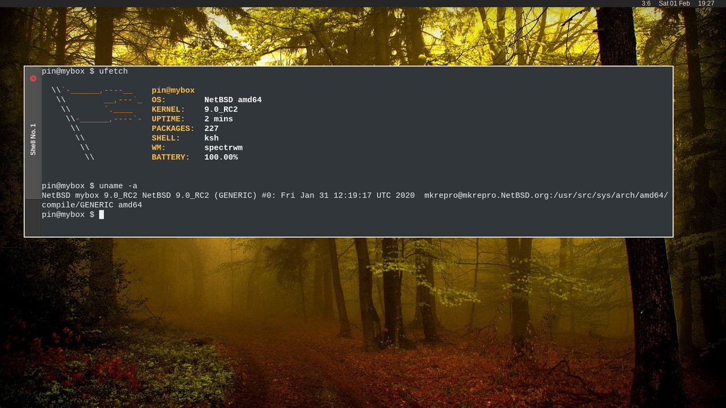Click the "OS:" label
The height and width of the screenshot is (408, 726).
point(159,100)
